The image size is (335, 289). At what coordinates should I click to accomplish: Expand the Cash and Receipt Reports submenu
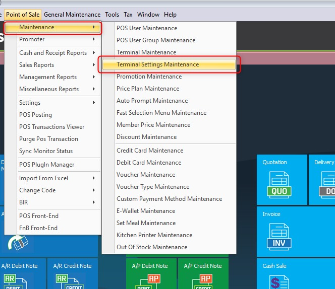pyautogui.click(x=53, y=53)
